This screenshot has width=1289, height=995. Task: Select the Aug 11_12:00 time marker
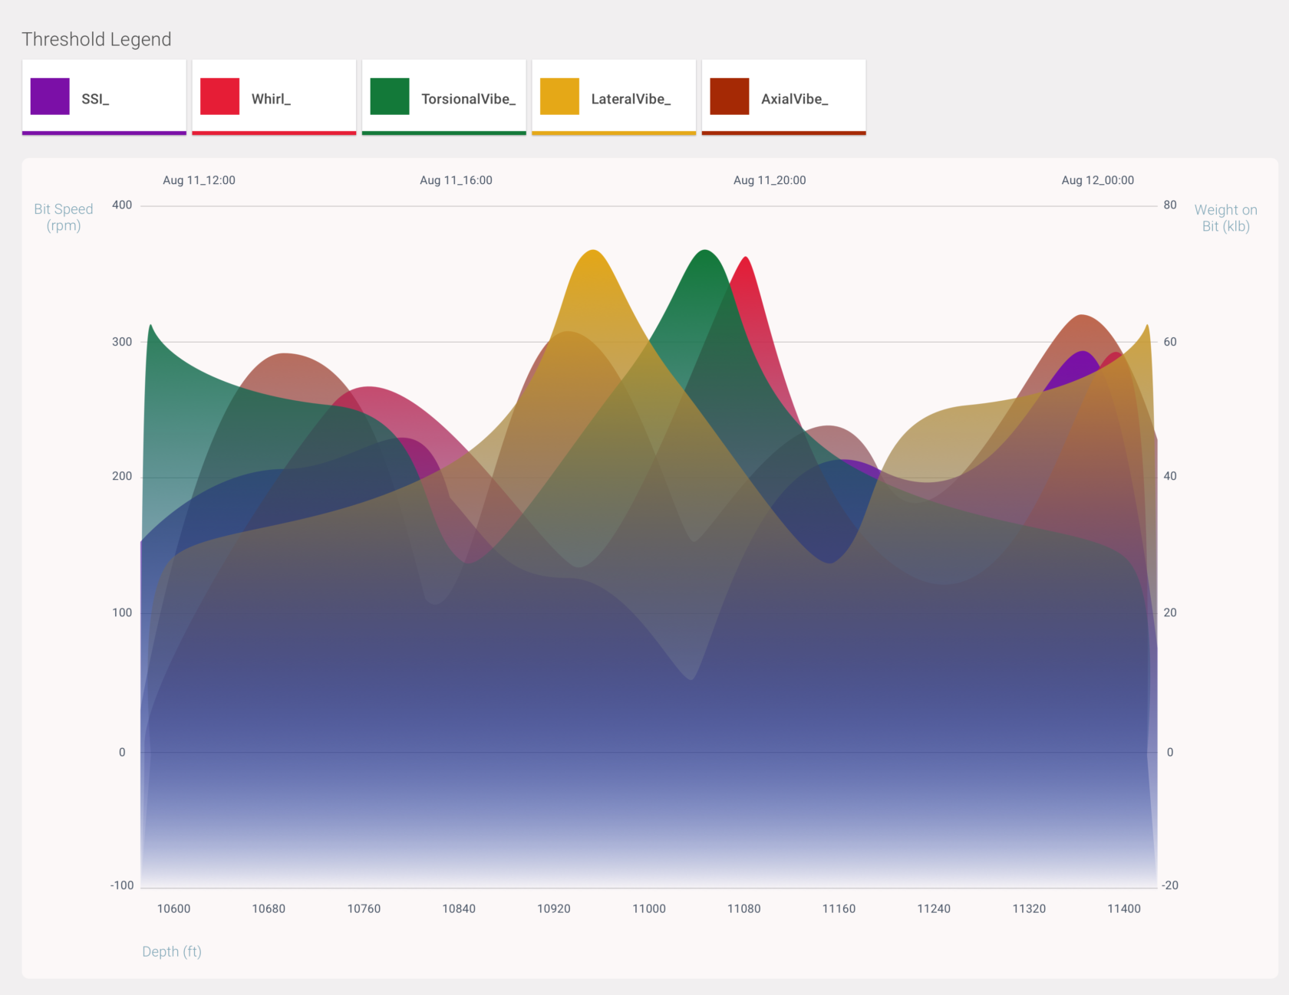click(x=199, y=180)
